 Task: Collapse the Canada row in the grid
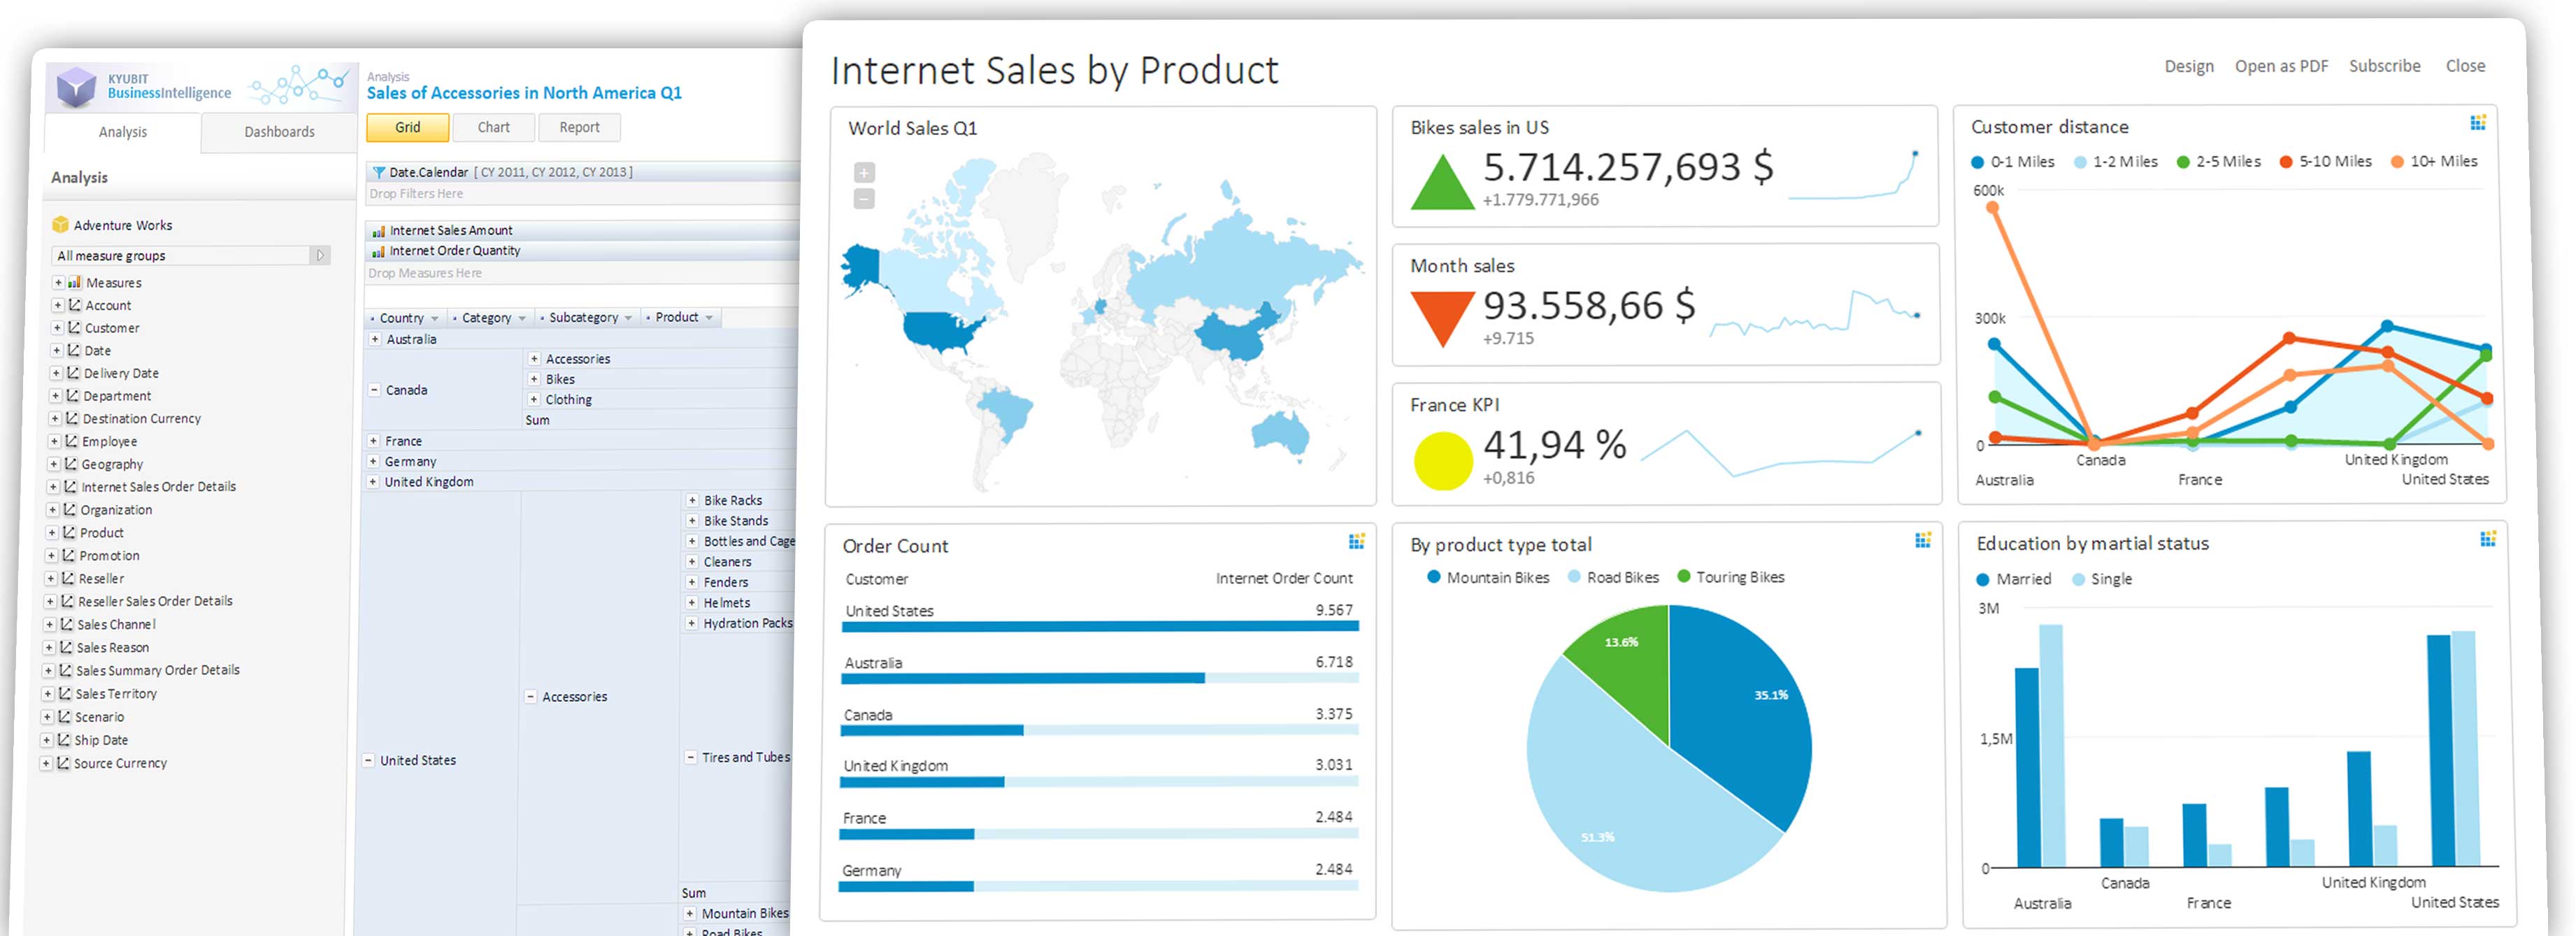(374, 389)
